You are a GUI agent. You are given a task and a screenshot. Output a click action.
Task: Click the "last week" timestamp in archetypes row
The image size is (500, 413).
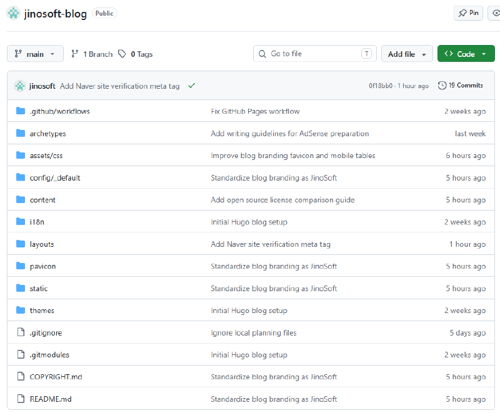pyautogui.click(x=470, y=134)
